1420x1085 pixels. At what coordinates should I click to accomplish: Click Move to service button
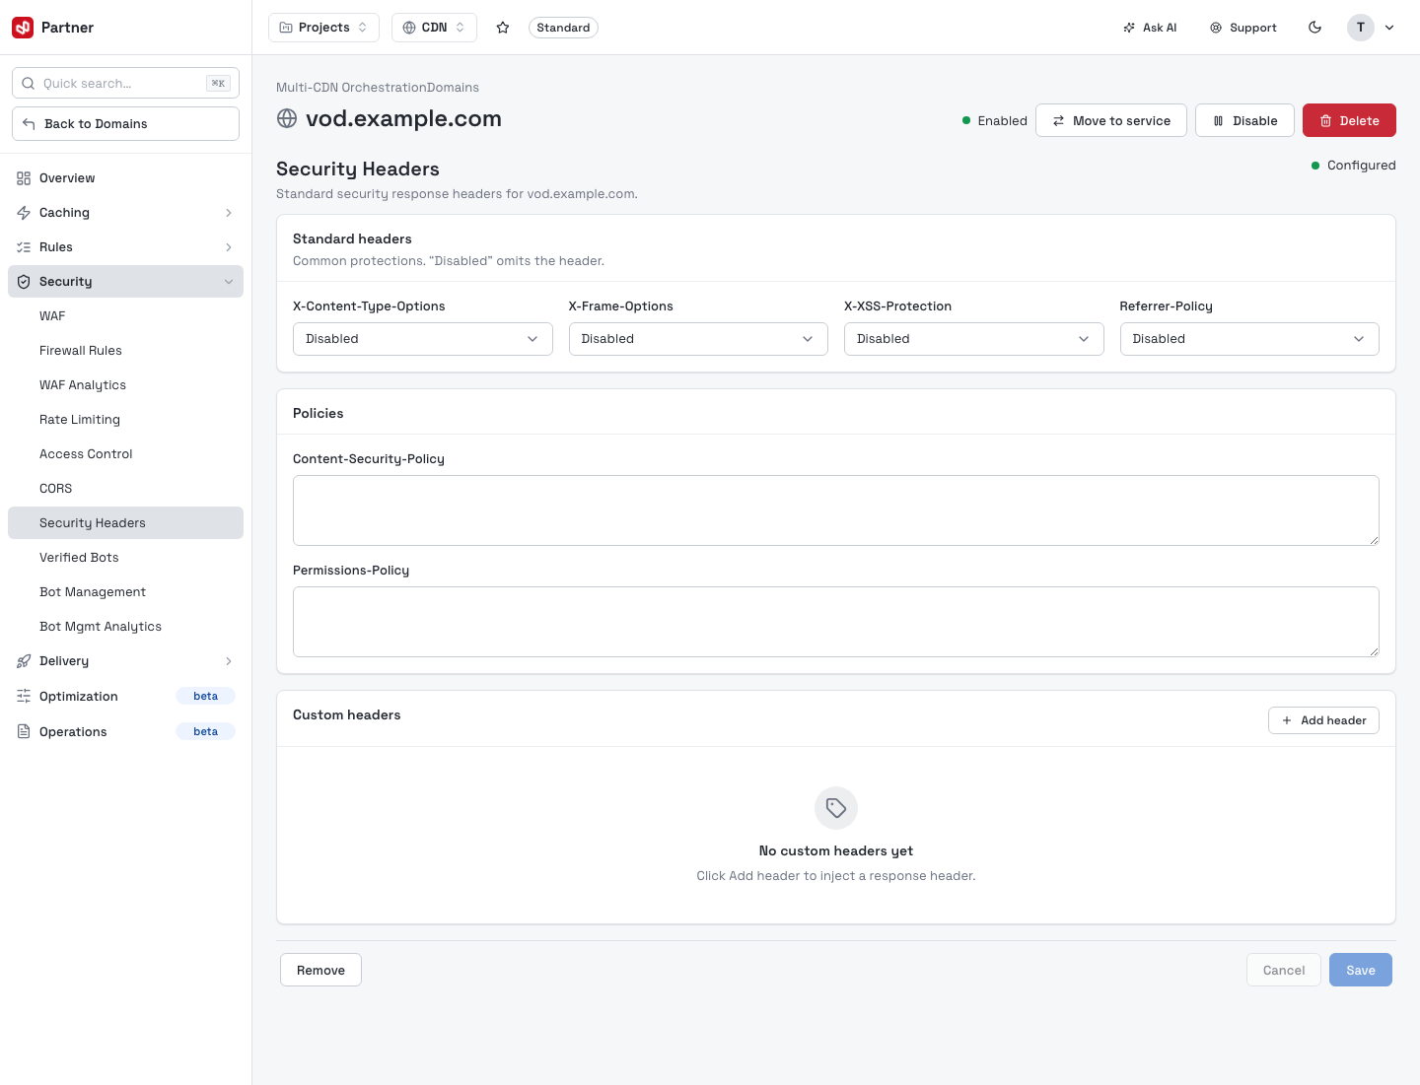pyautogui.click(x=1111, y=120)
